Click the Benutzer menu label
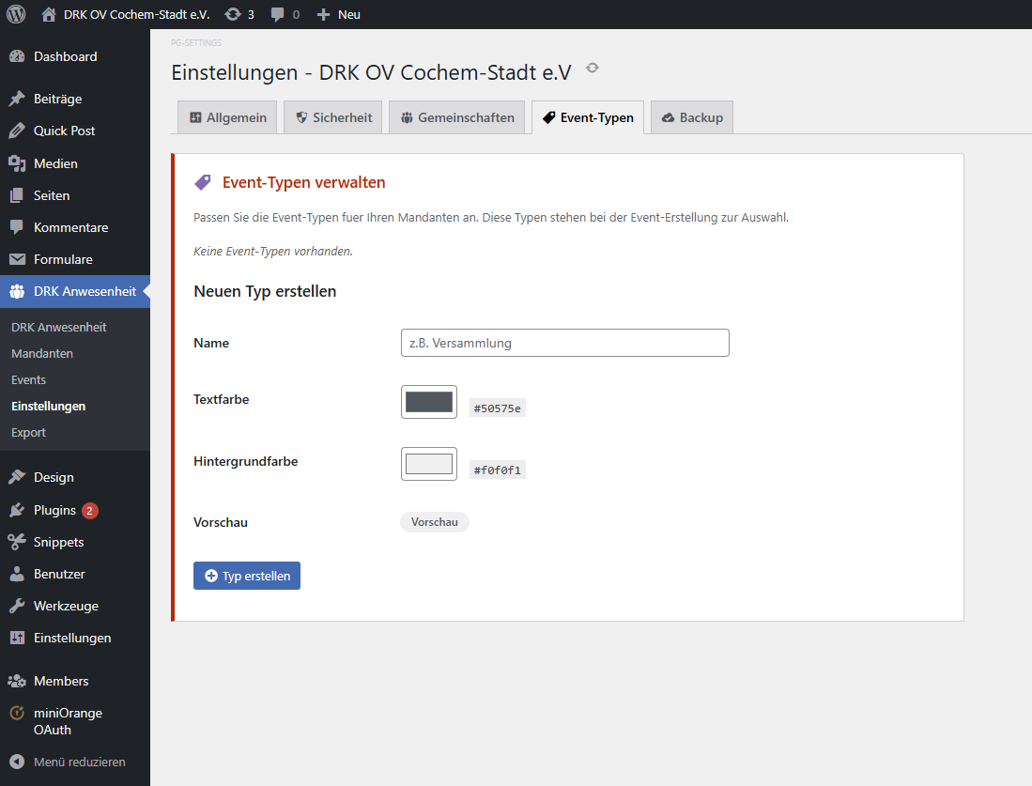This screenshot has width=1032, height=786. [x=59, y=574]
